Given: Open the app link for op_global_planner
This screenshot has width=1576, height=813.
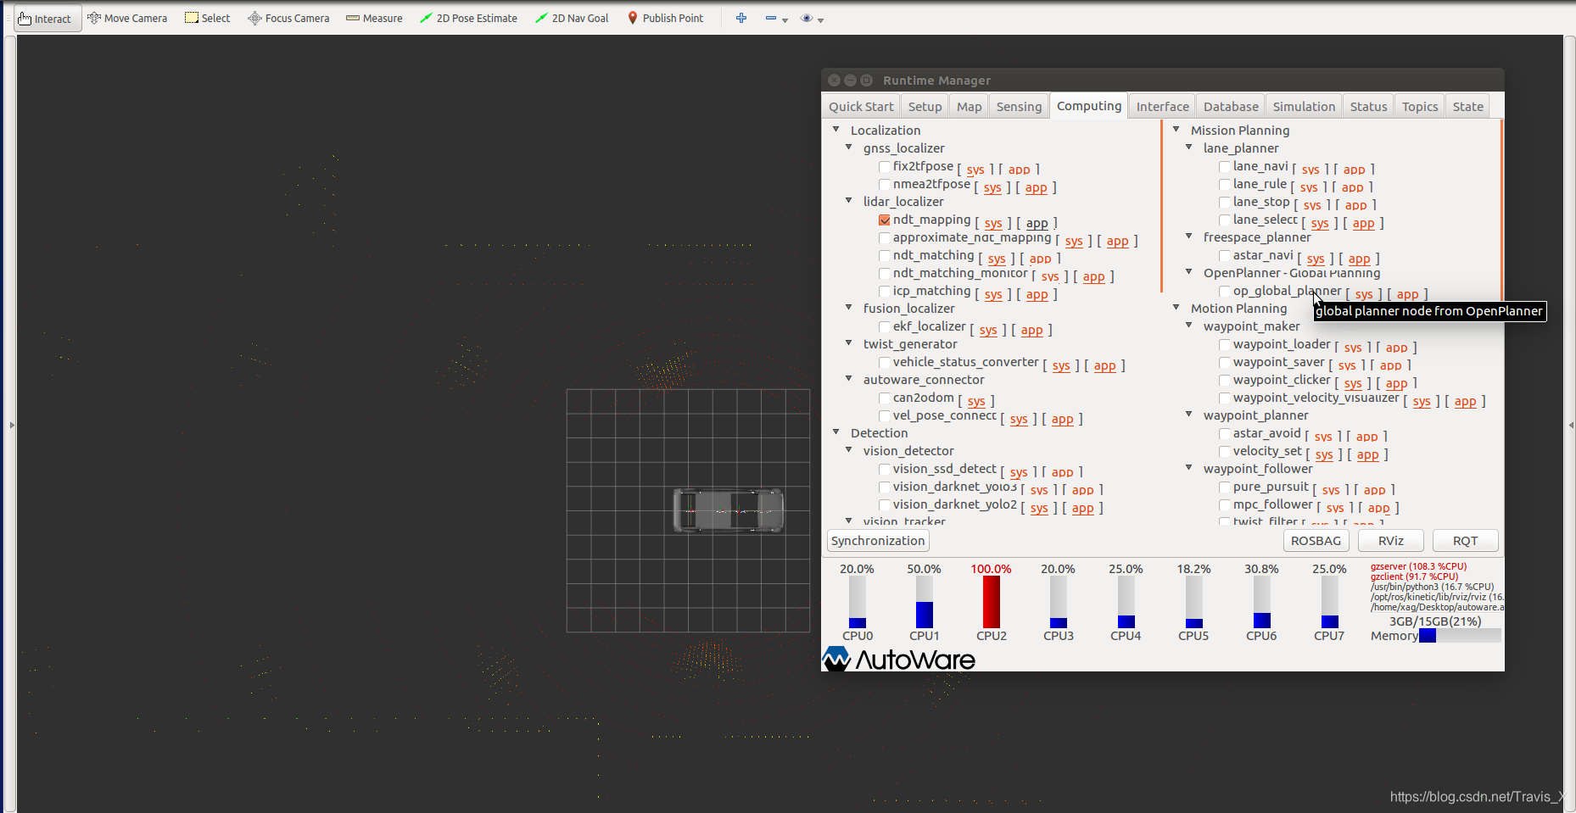Looking at the screenshot, I should (x=1407, y=294).
